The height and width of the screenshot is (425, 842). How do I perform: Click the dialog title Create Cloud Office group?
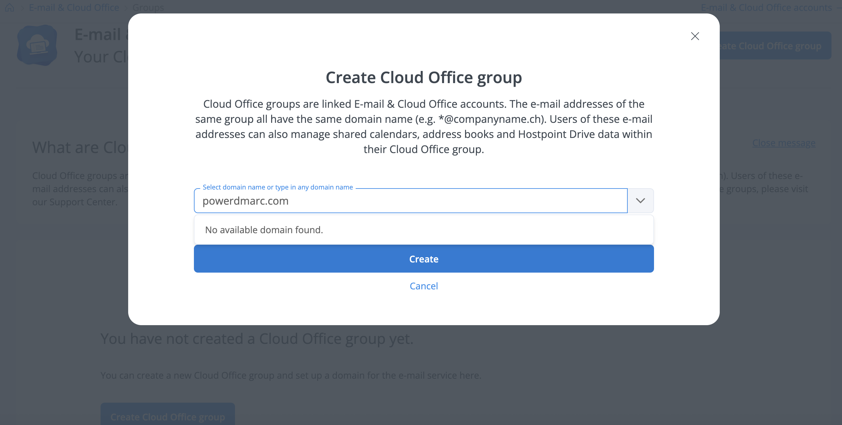(x=424, y=78)
